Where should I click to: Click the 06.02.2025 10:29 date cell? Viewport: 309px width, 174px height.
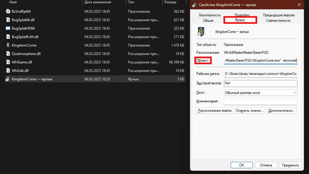pyautogui.click(x=97, y=79)
